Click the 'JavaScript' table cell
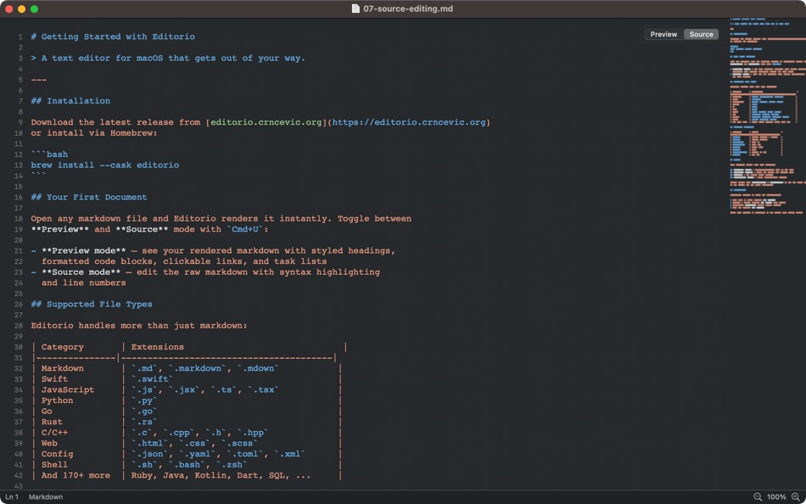806x504 pixels. pyautogui.click(x=68, y=389)
